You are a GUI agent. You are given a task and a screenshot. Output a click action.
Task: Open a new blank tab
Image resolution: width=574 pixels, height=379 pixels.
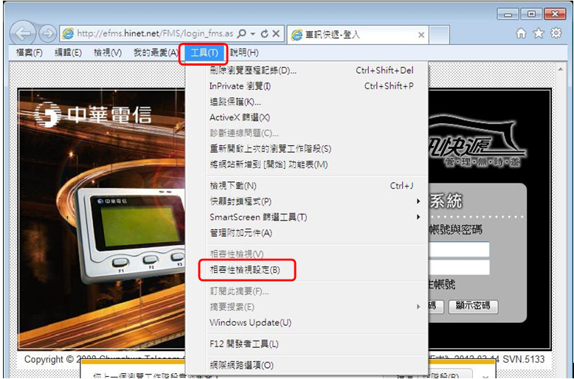tap(439, 35)
